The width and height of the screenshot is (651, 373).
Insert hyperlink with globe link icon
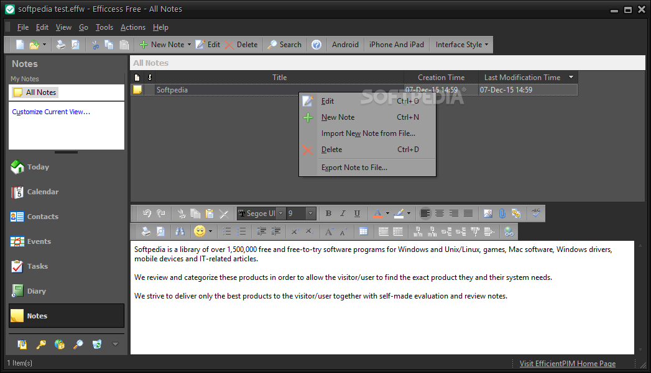pyautogui.click(x=509, y=231)
